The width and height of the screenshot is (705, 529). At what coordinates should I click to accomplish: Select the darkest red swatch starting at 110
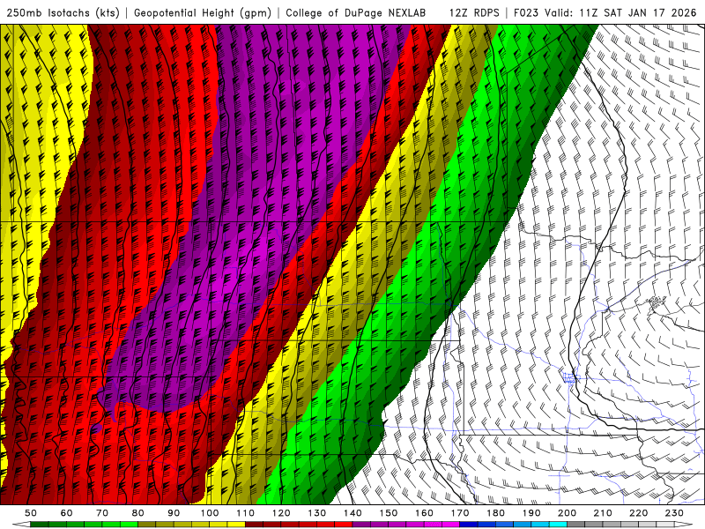point(254,525)
